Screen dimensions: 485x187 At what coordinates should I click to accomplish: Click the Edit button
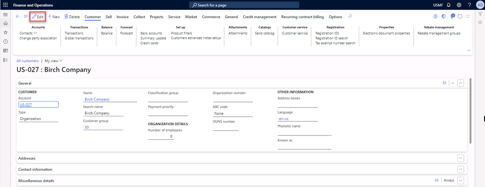pos(38,17)
